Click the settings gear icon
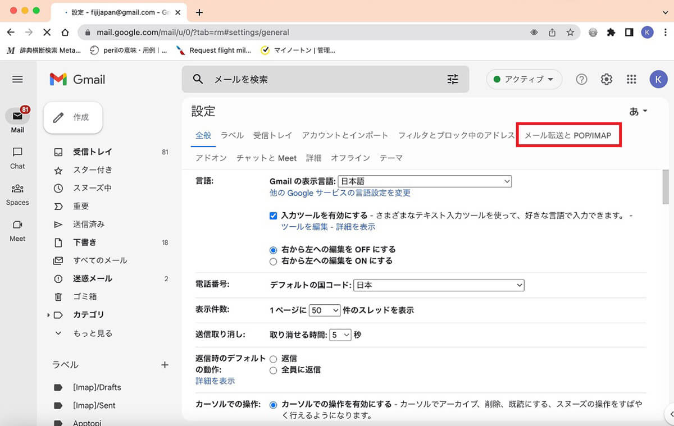This screenshot has width=674, height=426. tap(607, 79)
